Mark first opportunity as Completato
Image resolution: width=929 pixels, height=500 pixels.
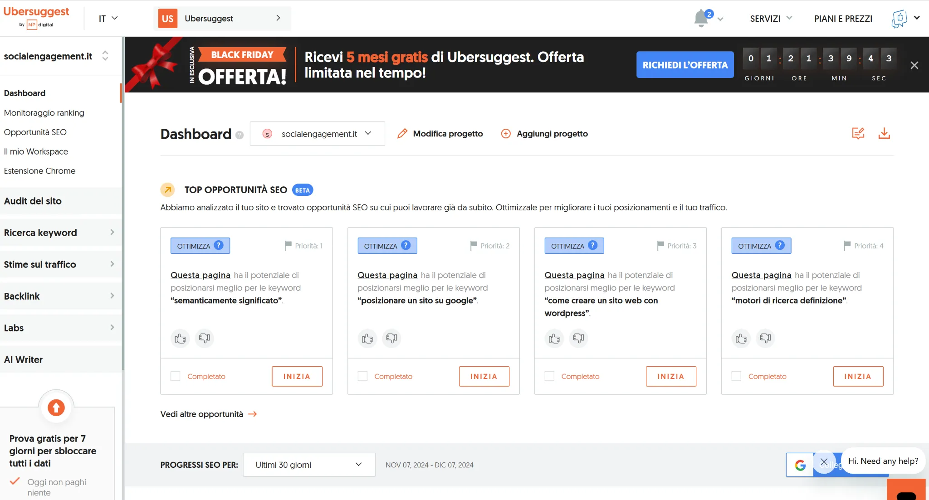pos(175,376)
